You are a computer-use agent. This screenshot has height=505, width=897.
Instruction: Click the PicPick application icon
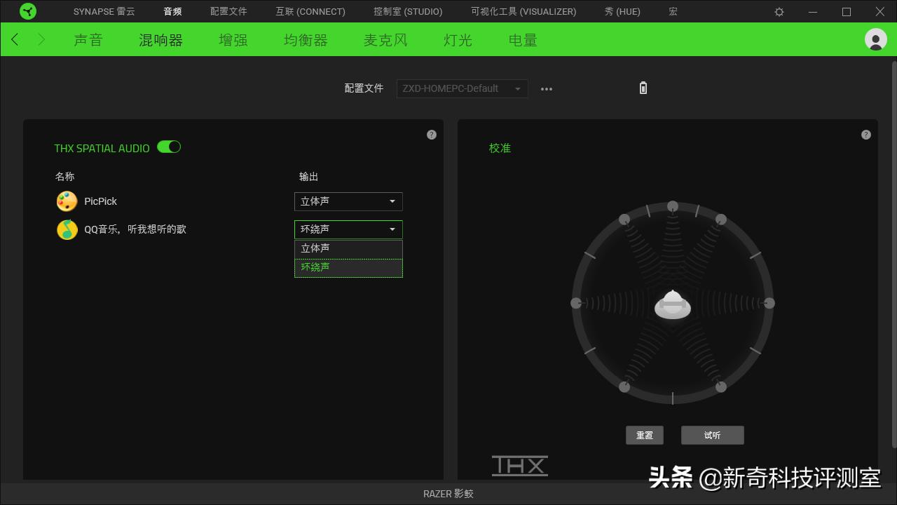(67, 201)
